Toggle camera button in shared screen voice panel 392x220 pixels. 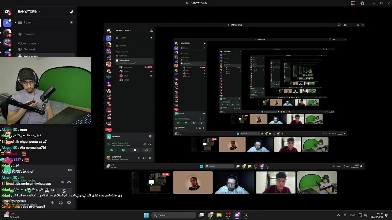coord(111,150)
